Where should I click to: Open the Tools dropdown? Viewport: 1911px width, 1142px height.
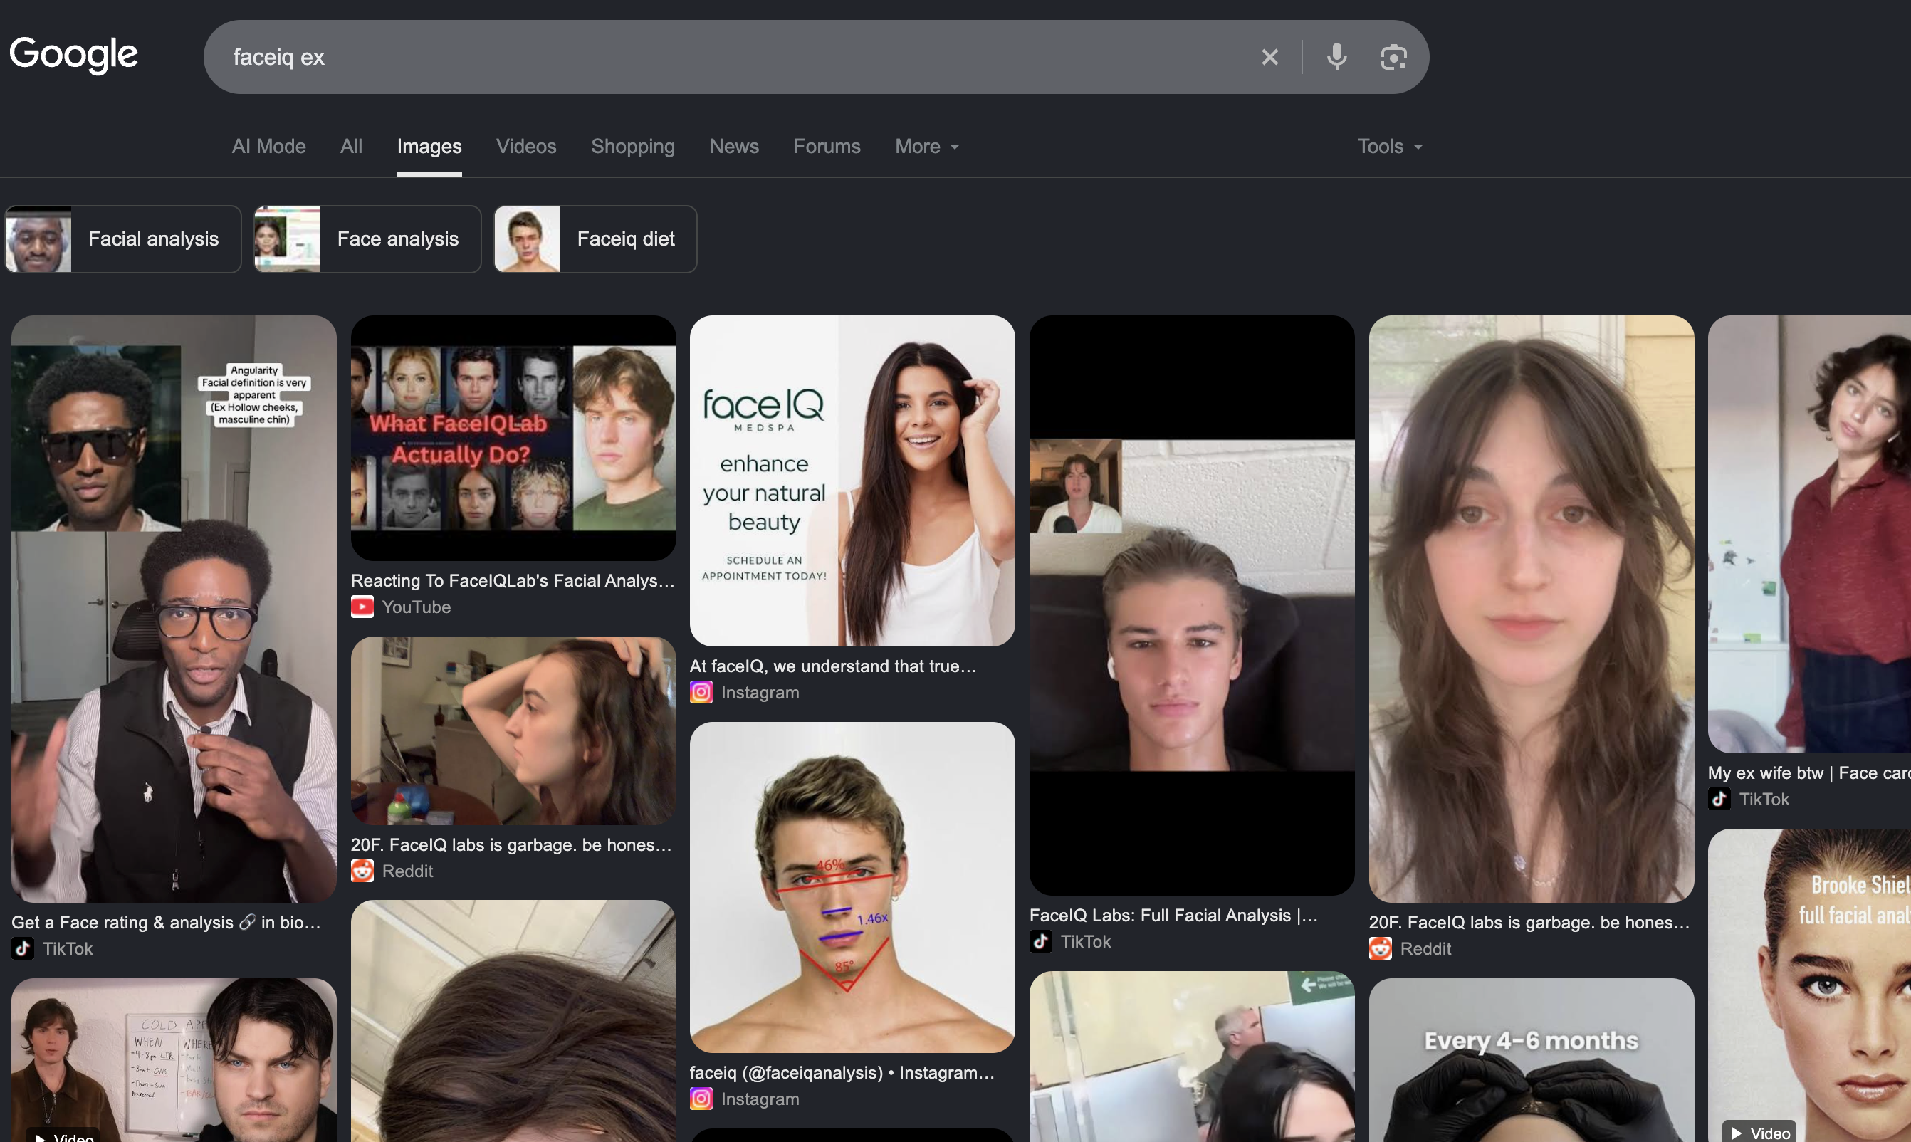1389,146
